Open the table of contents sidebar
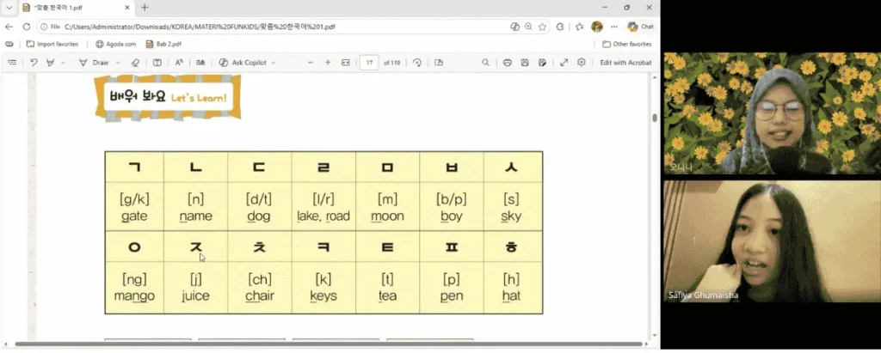The image size is (881, 353). tap(12, 63)
